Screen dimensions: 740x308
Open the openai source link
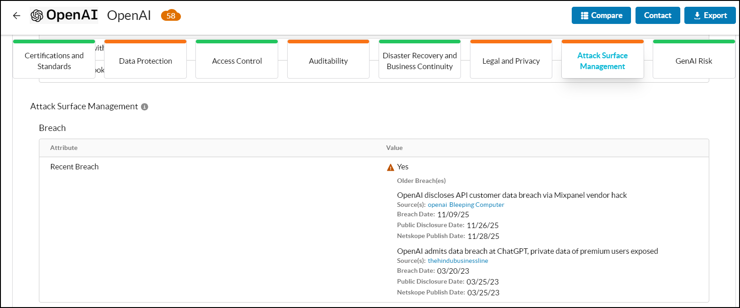(437, 205)
